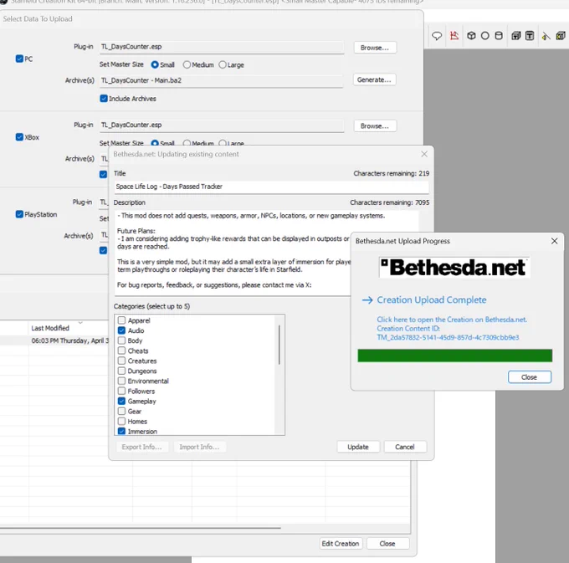Viewport: 569px width, 563px height.
Task: Select Large master size for PC
Action: [222, 64]
